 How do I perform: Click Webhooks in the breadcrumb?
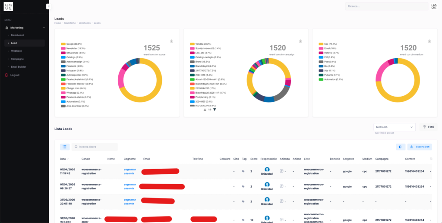click(85, 23)
